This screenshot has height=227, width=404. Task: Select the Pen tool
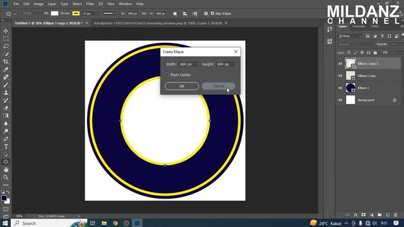click(x=6, y=139)
